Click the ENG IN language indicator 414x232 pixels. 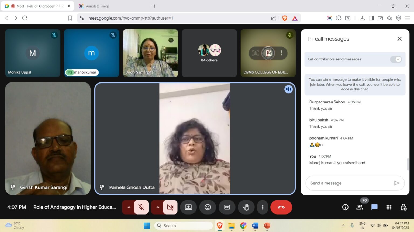click(362, 226)
